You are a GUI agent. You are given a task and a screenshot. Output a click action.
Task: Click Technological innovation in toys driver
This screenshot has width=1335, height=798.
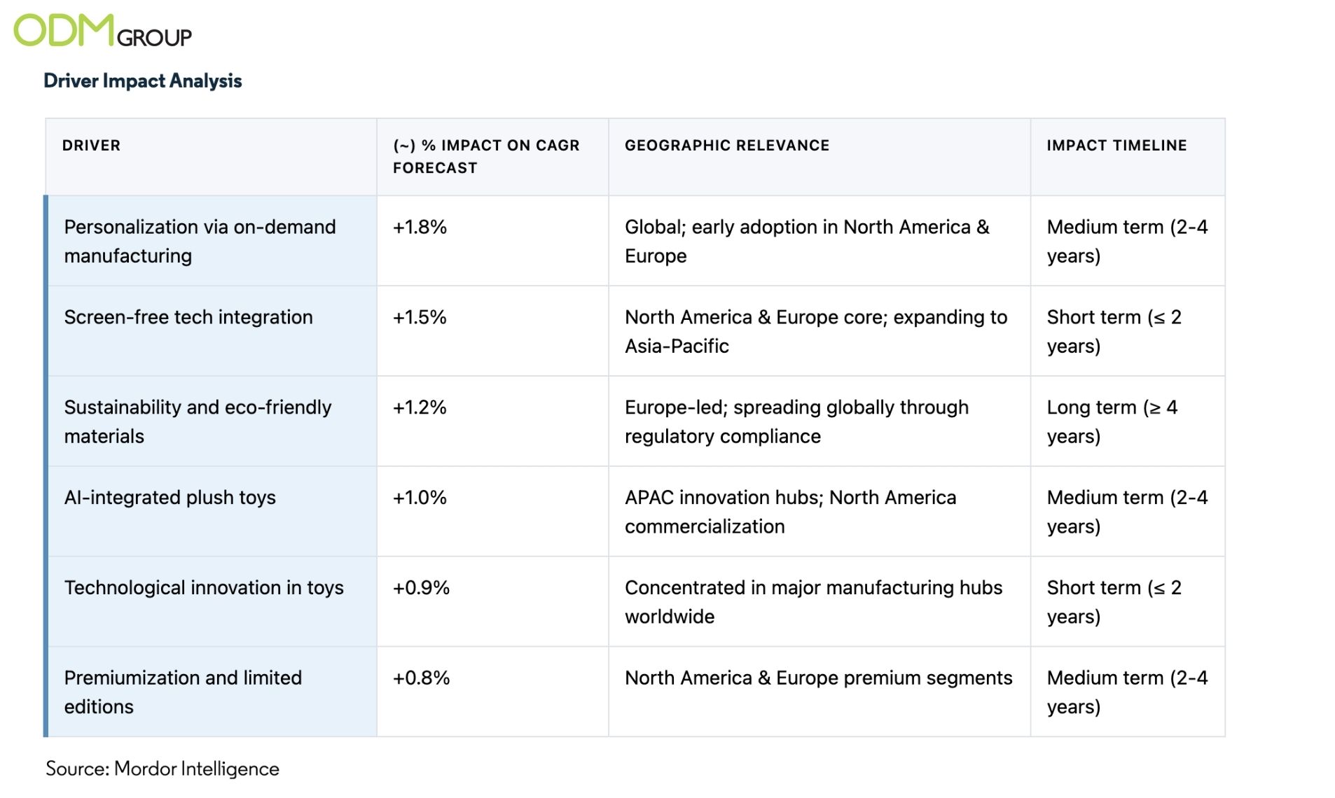(204, 588)
